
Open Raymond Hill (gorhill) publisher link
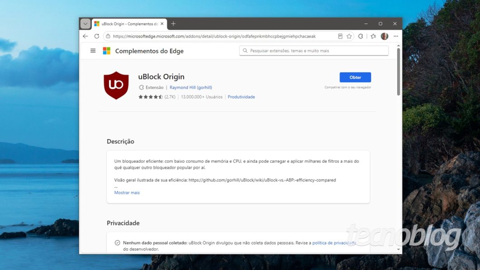point(191,87)
